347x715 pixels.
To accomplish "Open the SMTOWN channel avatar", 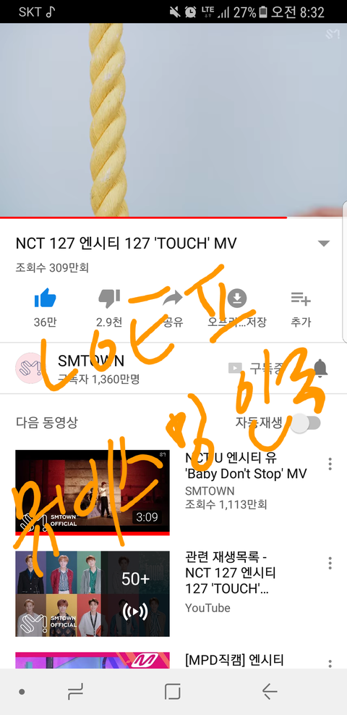I will [x=30, y=367].
